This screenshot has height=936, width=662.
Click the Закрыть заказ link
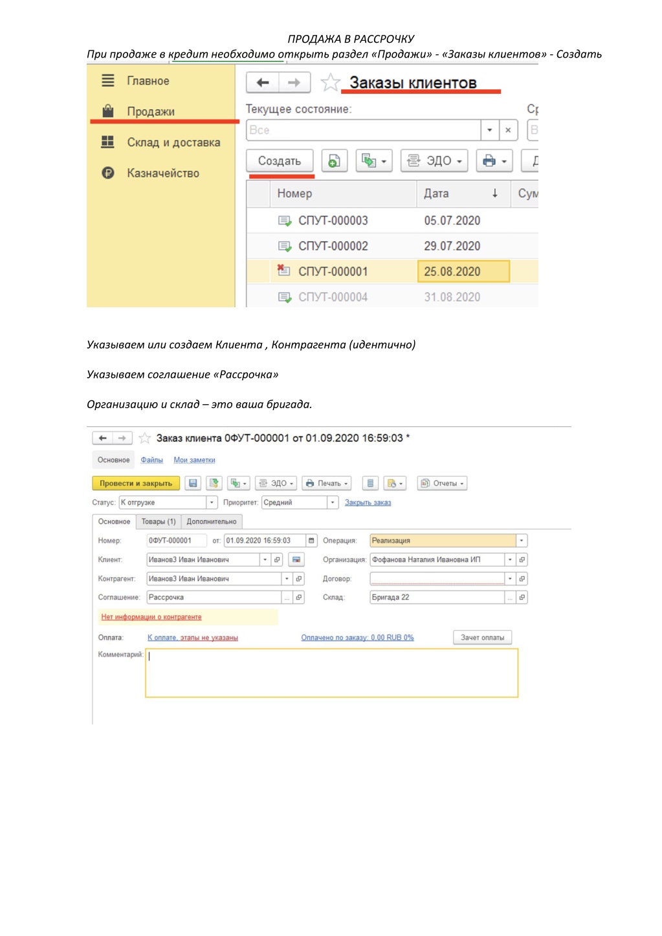click(x=368, y=503)
